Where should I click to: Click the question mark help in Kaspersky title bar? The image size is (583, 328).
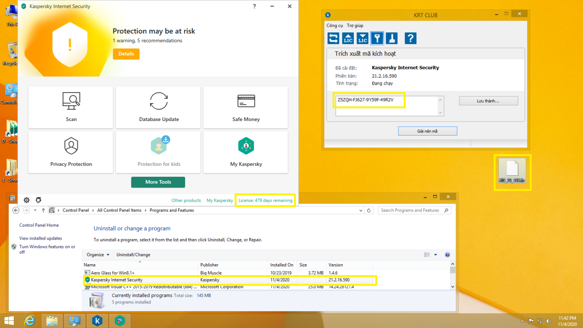click(254, 6)
